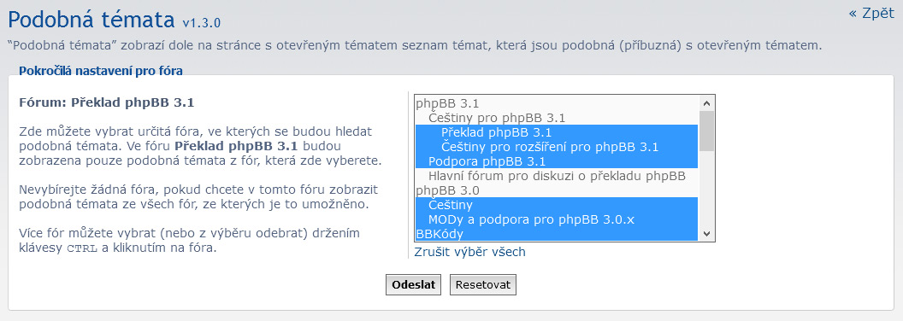903x321 pixels.
Task: Select the Češtiny option under phpBB 3.0
Action: (x=557, y=205)
